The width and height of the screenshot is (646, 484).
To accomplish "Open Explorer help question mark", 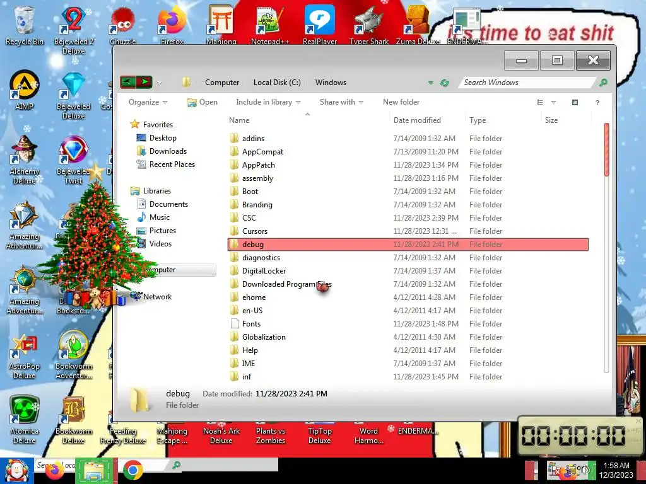I will [597, 102].
